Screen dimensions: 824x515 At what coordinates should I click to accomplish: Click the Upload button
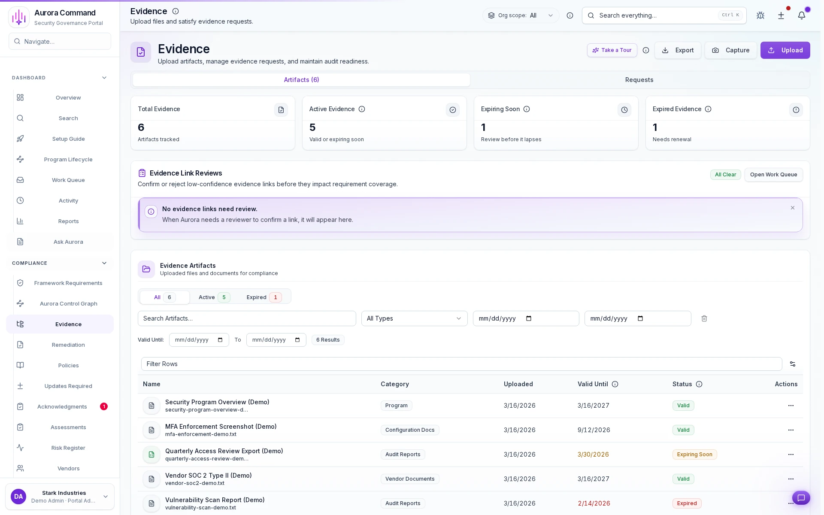coord(785,50)
